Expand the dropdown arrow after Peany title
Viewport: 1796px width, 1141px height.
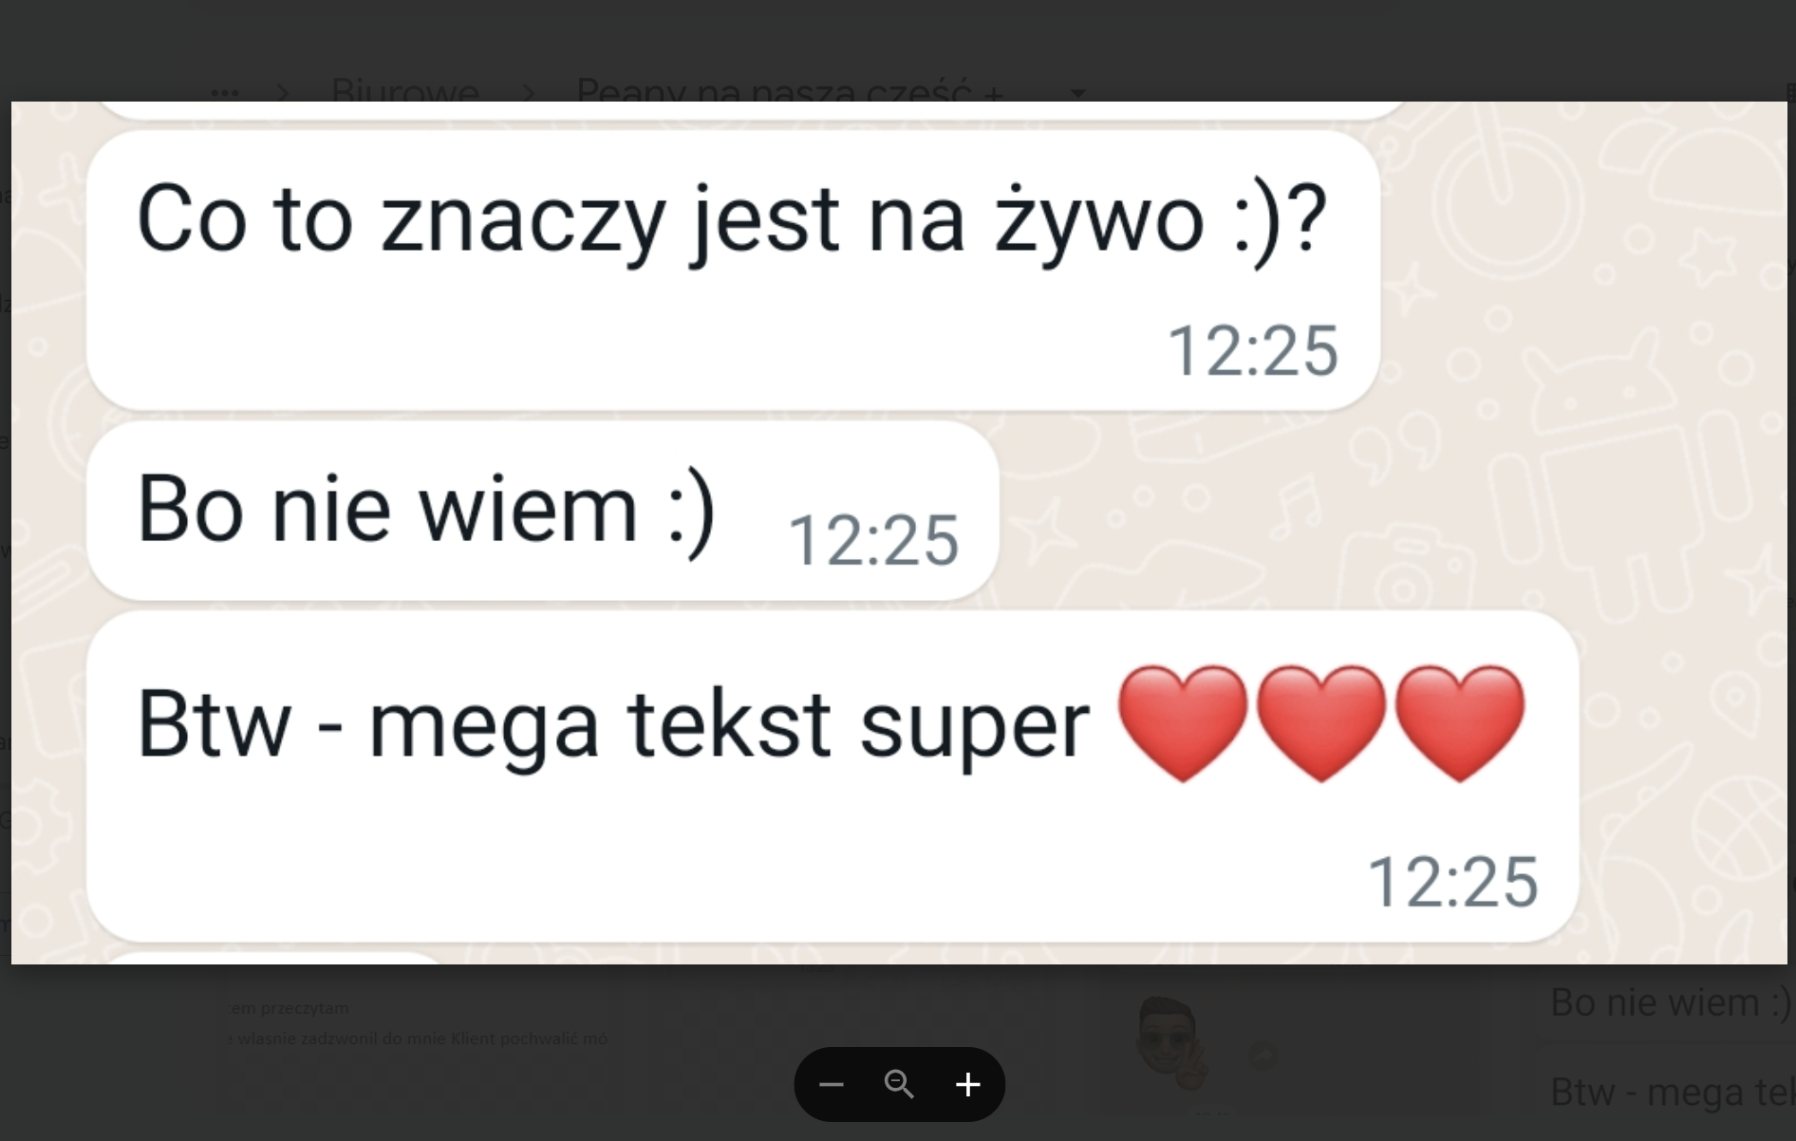pos(1077,93)
